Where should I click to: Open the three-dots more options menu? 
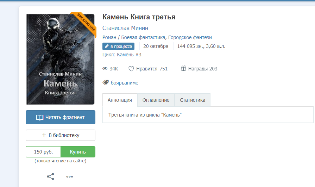pyautogui.click(x=70, y=176)
